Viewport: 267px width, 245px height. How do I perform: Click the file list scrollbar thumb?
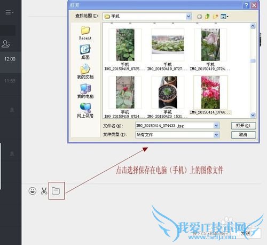[x=253, y=61]
